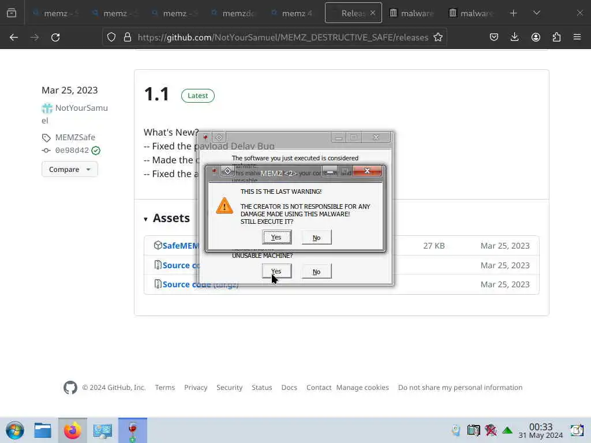591x443 pixels.
Task: Open the Firefox hamburger menu
Action: click(x=577, y=37)
